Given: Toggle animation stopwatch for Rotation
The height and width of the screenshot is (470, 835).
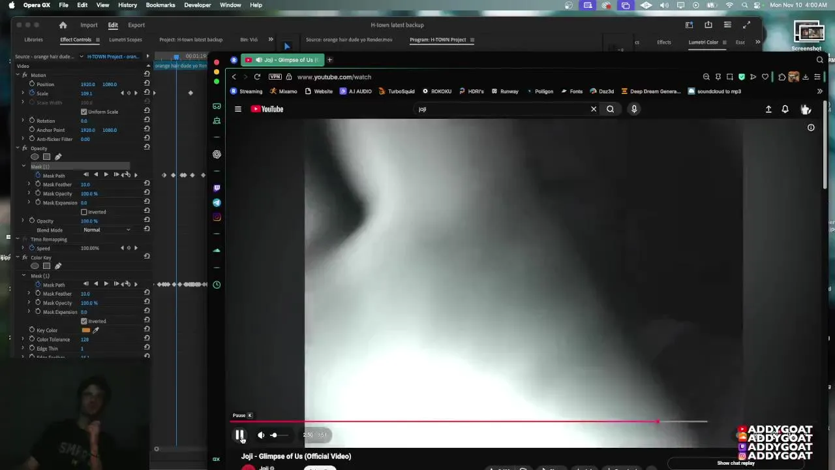Looking at the screenshot, I should click(x=31, y=121).
